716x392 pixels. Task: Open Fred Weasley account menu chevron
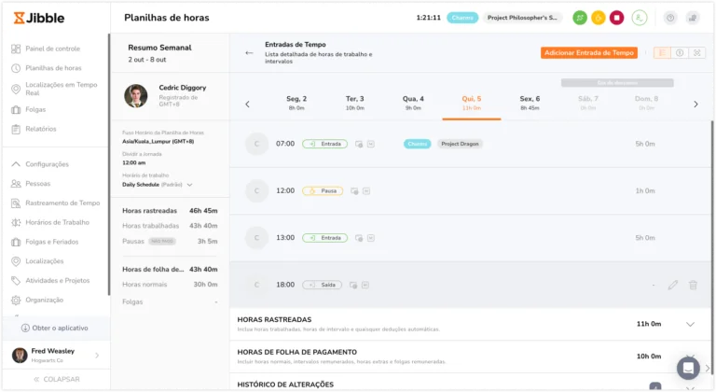(x=97, y=355)
